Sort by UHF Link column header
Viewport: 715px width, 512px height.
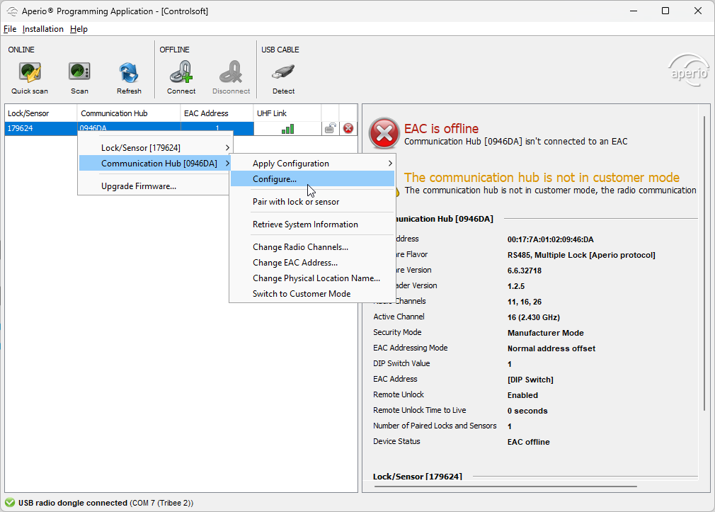coord(287,113)
